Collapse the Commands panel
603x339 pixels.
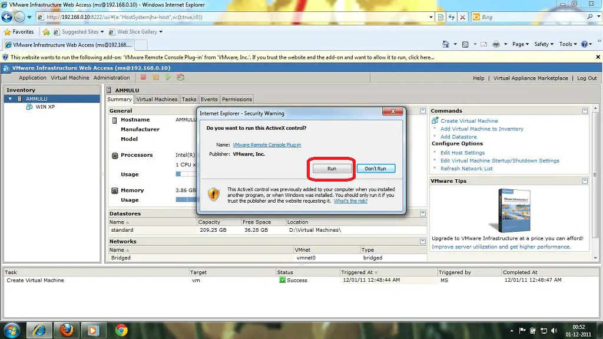[x=585, y=111]
